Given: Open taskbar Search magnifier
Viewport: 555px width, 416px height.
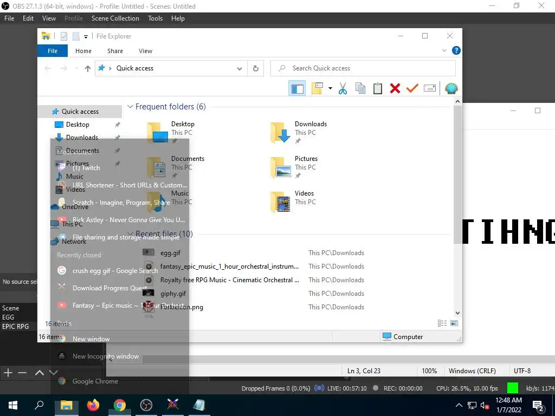Looking at the screenshot, I should [39, 405].
